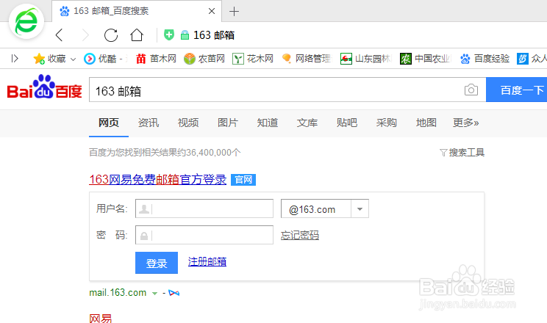Screen dimensions: 547x323
Task: Click the mail.163.com URL text
Action: tap(118, 293)
